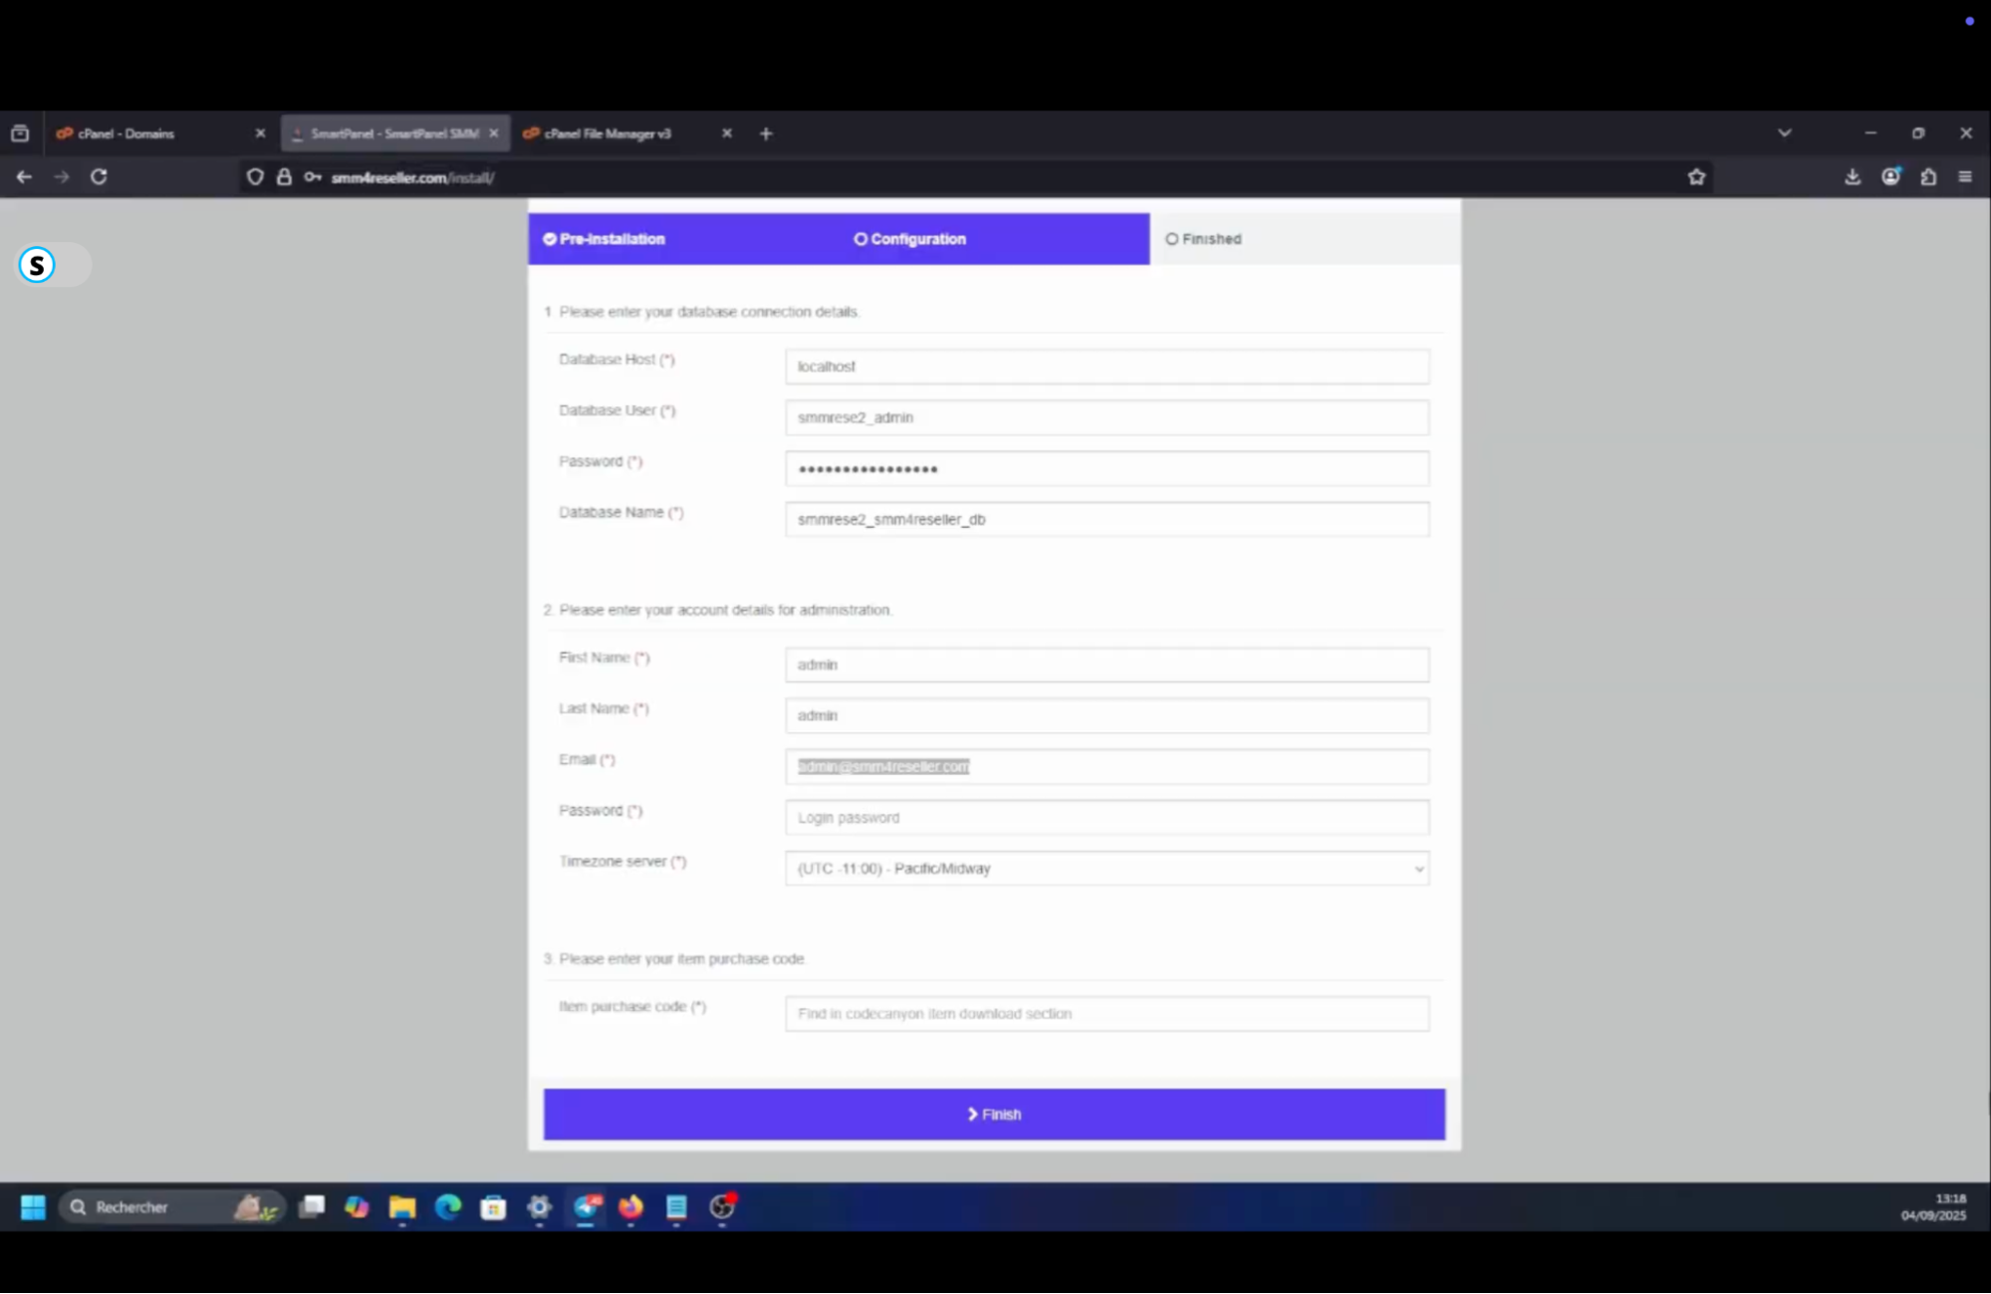Open the Timezone server dropdown

1107,869
